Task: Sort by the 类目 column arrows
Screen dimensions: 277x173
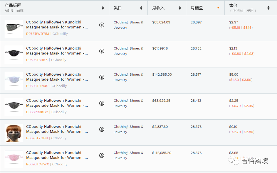Action: point(141,8)
